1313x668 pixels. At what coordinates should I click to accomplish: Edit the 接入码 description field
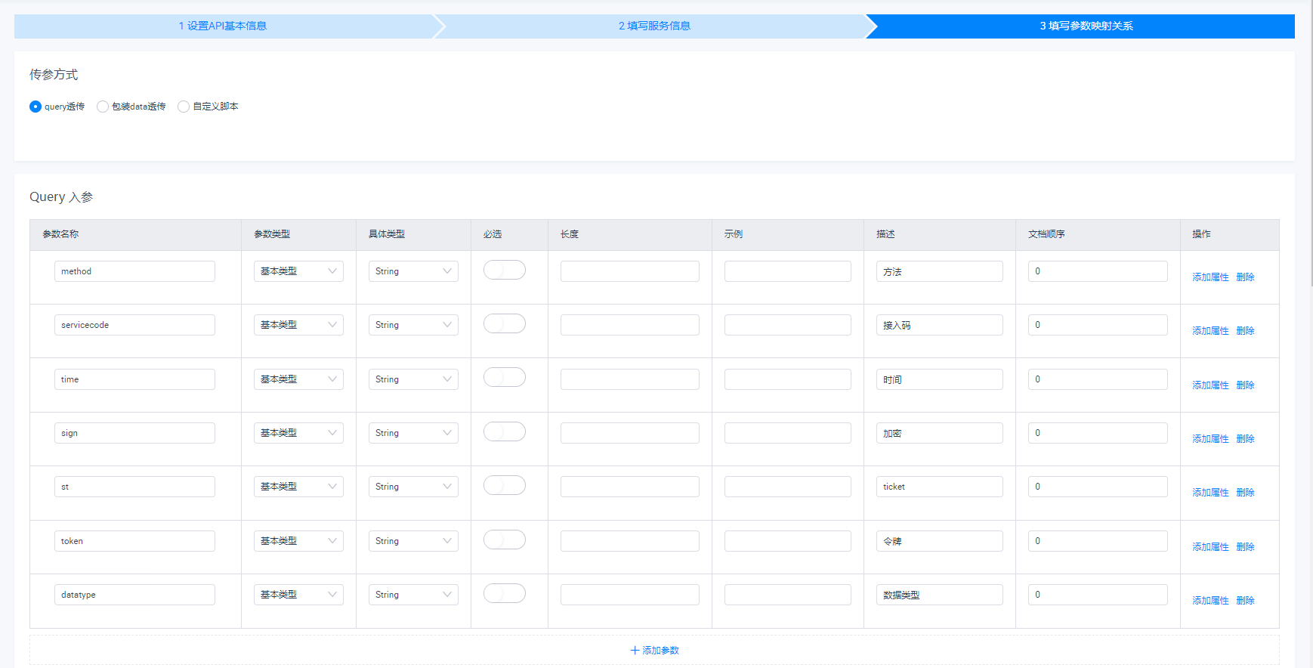940,325
